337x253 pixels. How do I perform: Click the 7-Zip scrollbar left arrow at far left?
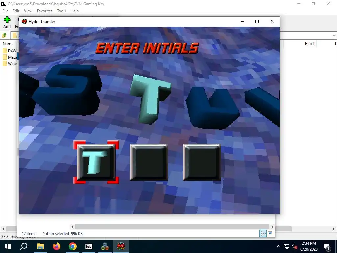[x=3, y=229]
